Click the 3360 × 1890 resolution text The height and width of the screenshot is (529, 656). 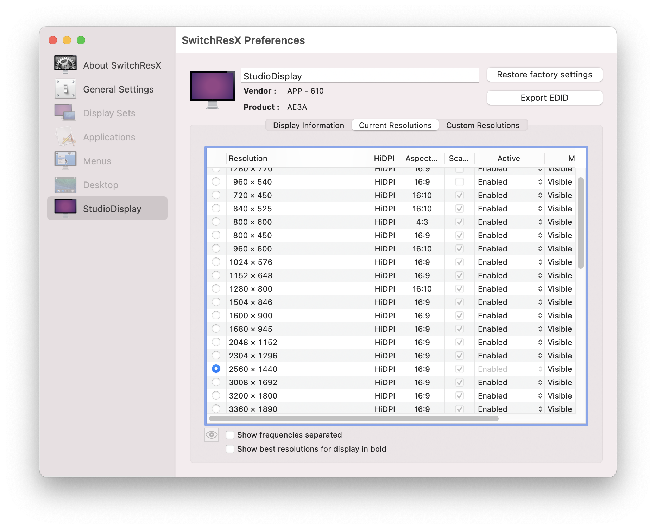[x=253, y=409]
